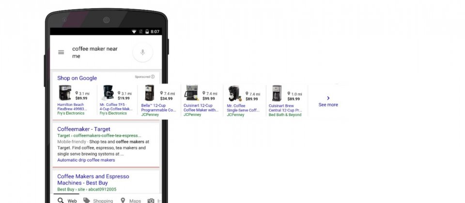The width and height of the screenshot is (465, 203).
Task: Open the Coffeemaker - Target result
Action: 84,129
